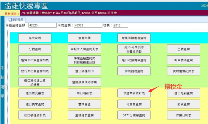Focus the 未稅金額 field
Screen dimensions: 208x124
point(88,25)
